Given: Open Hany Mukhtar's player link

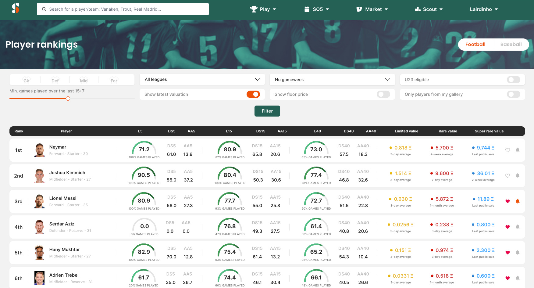Looking at the screenshot, I should [x=64, y=250].
